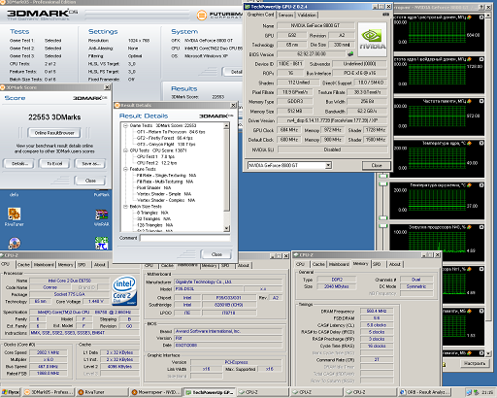Toggle box on 604.00 raster core clock graph
The width and height of the screenshot is (497, 398).
(481, 17)
